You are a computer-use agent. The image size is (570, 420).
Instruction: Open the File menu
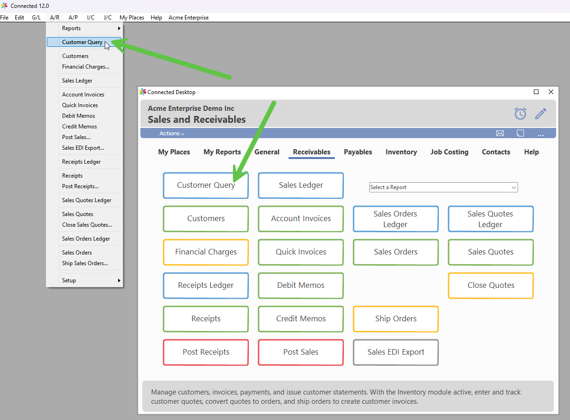click(x=4, y=18)
